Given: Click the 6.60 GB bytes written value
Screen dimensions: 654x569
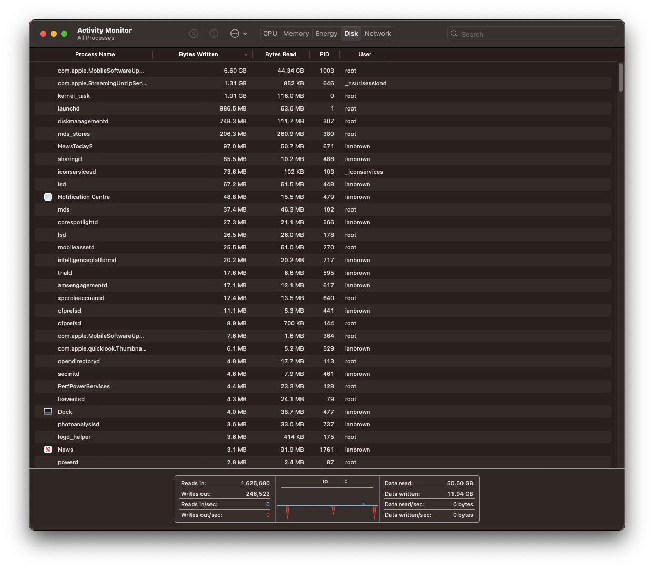Looking at the screenshot, I should tap(235, 71).
